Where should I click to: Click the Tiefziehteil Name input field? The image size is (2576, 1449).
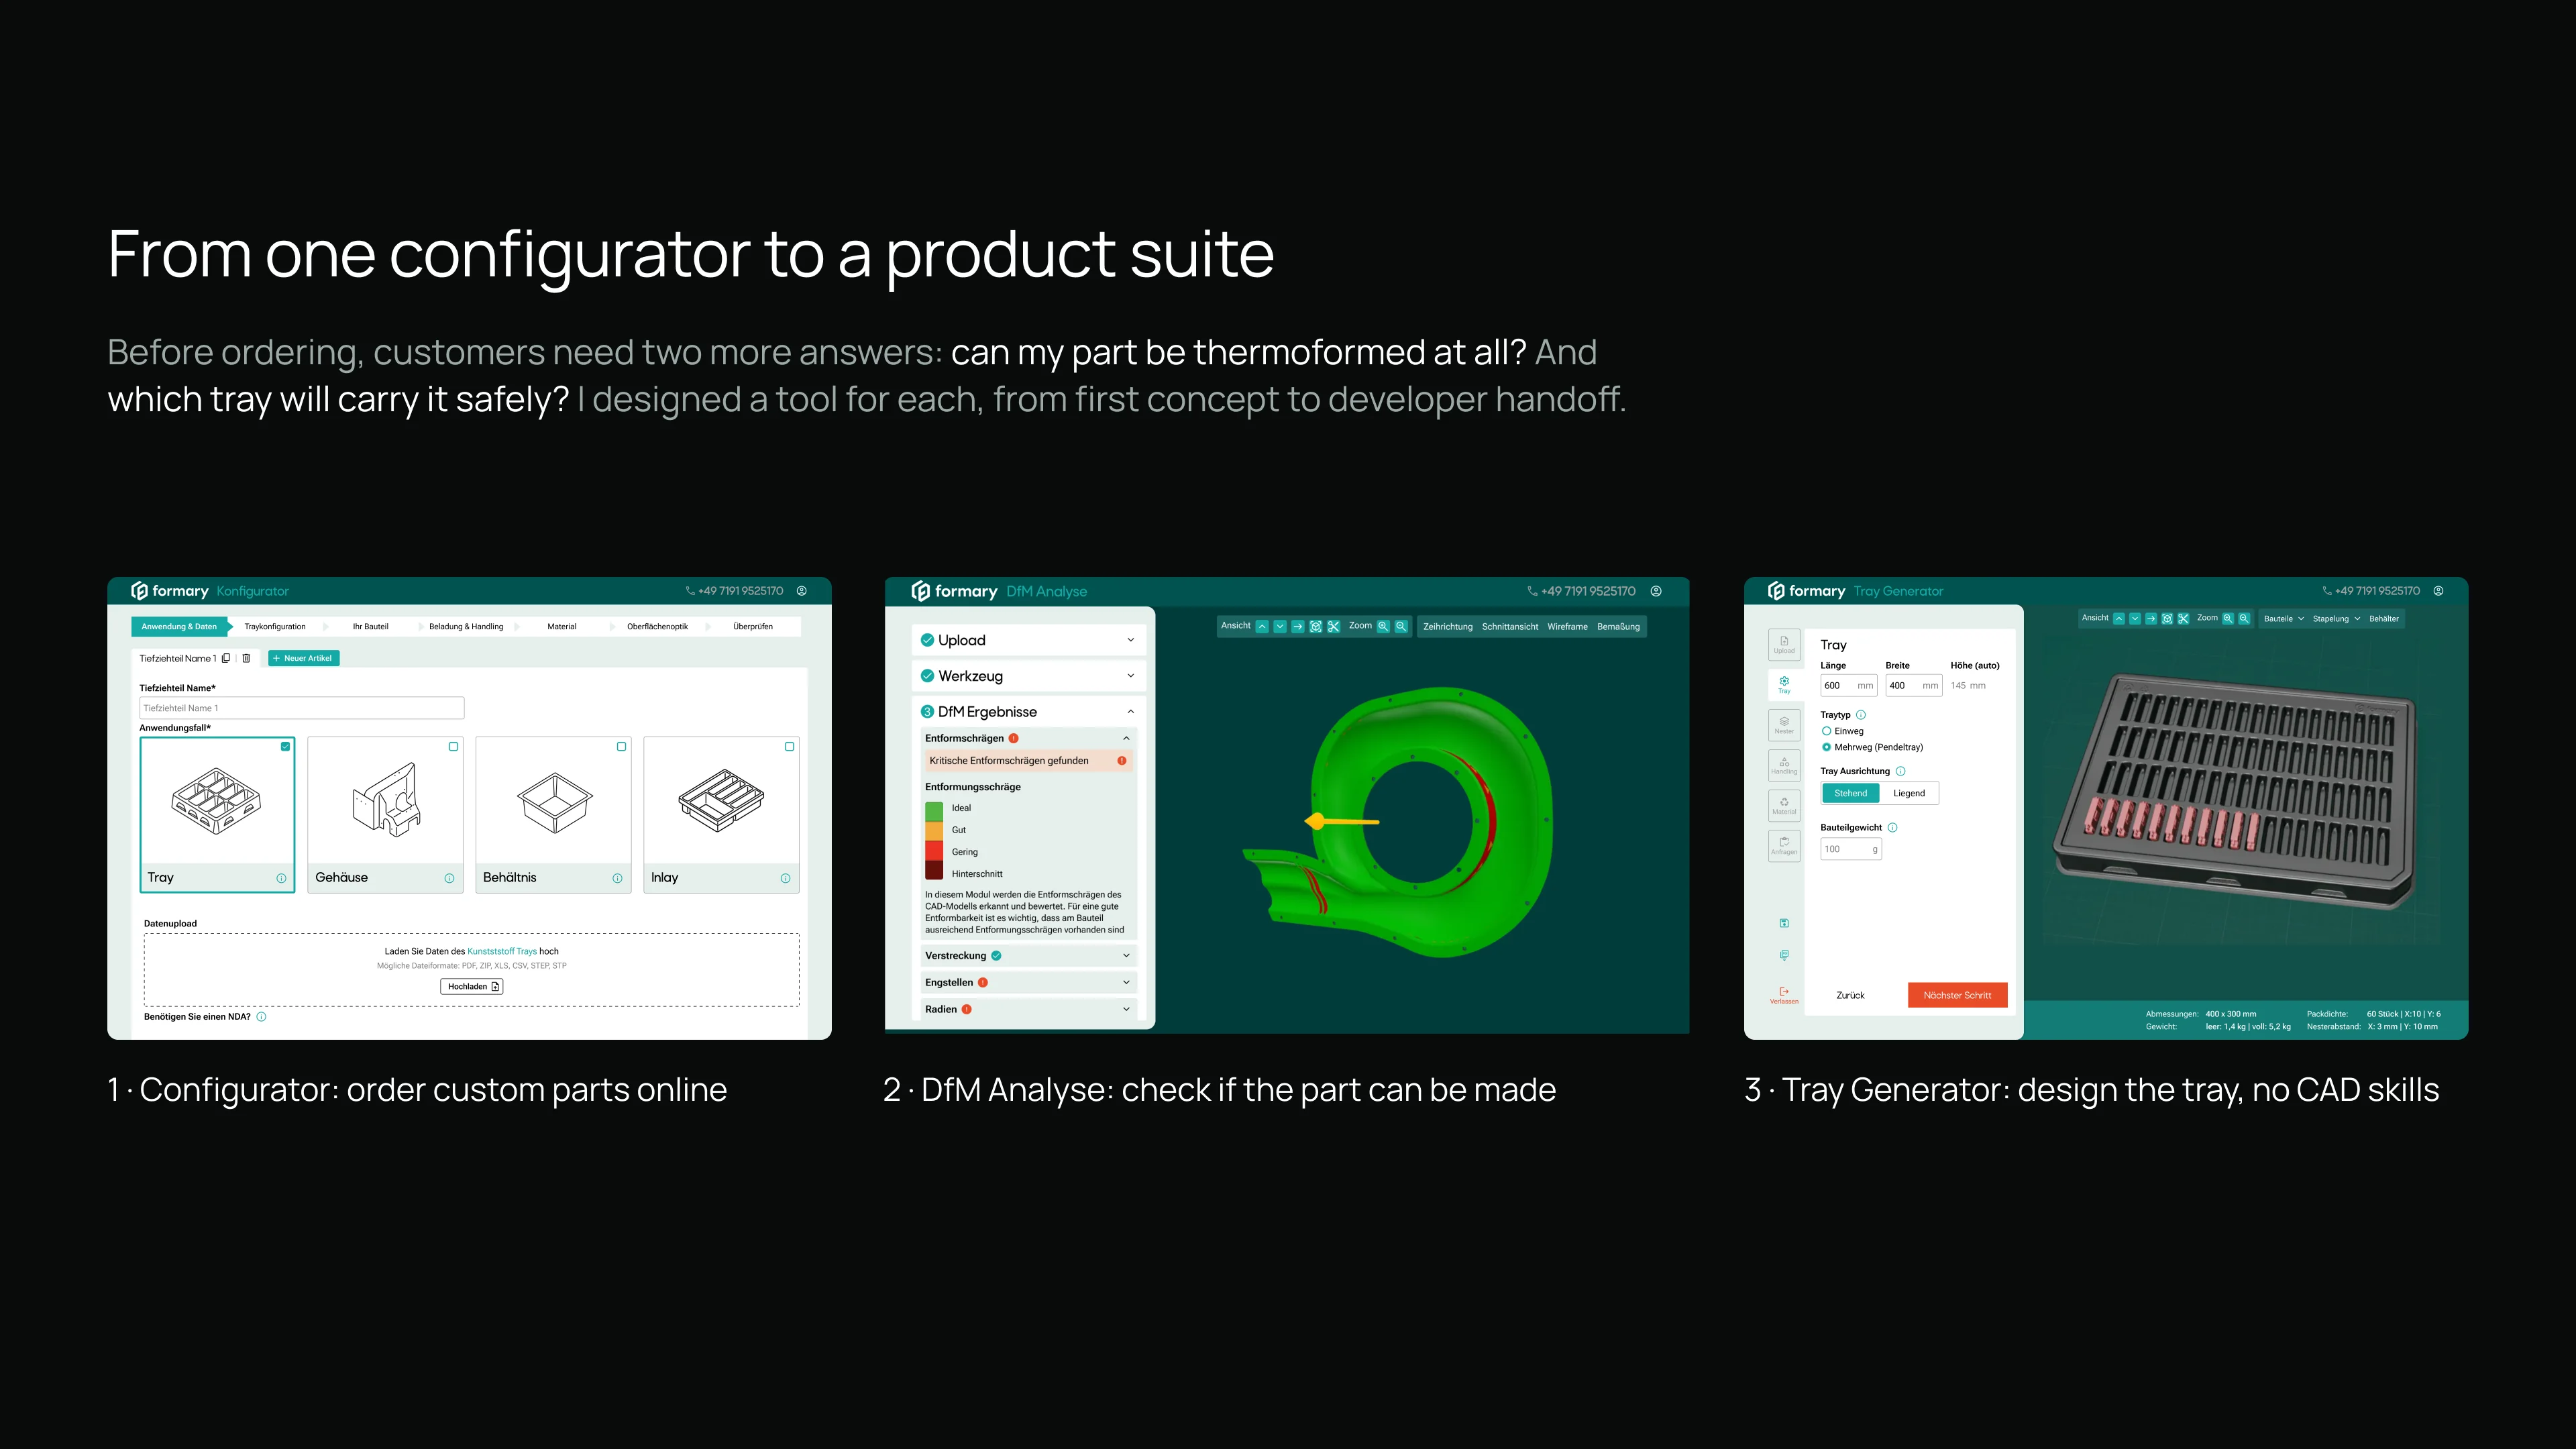302,708
